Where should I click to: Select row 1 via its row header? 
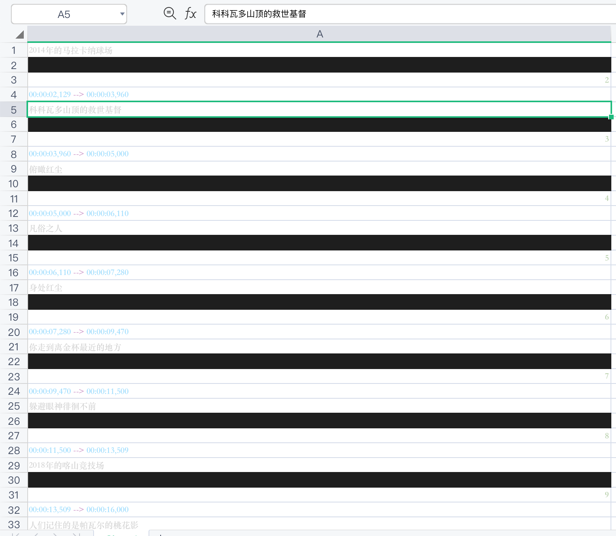[14, 50]
